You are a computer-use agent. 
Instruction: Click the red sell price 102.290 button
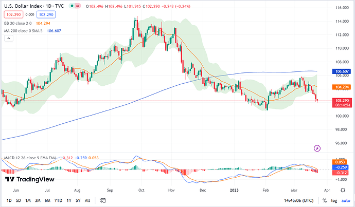point(13,15)
